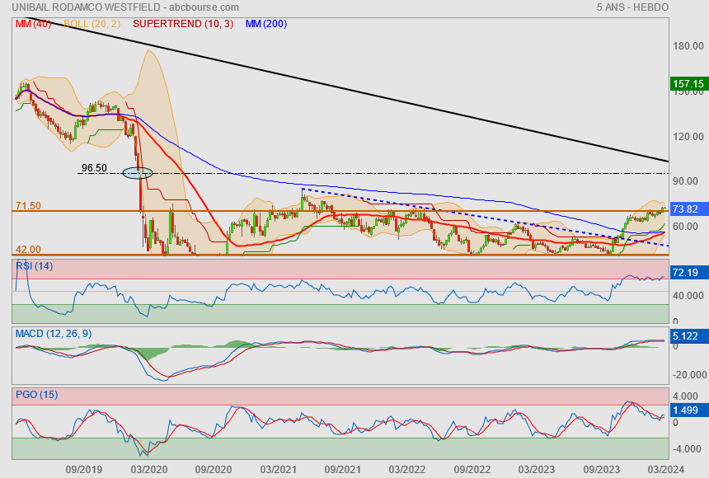Screen dimensions: 709x478
Task: Click the -20.000 MACD axis label
Action: pos(688,375)
